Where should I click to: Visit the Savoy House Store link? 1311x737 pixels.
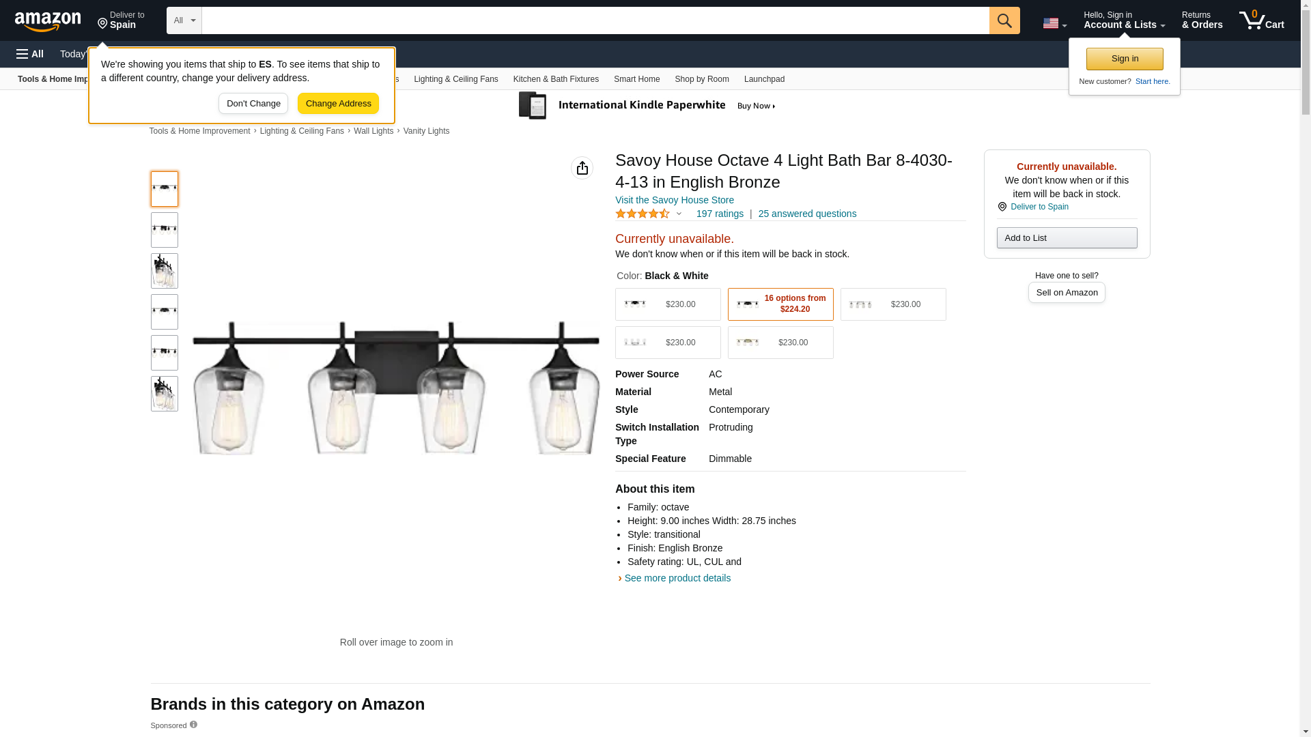pos(674,200)
